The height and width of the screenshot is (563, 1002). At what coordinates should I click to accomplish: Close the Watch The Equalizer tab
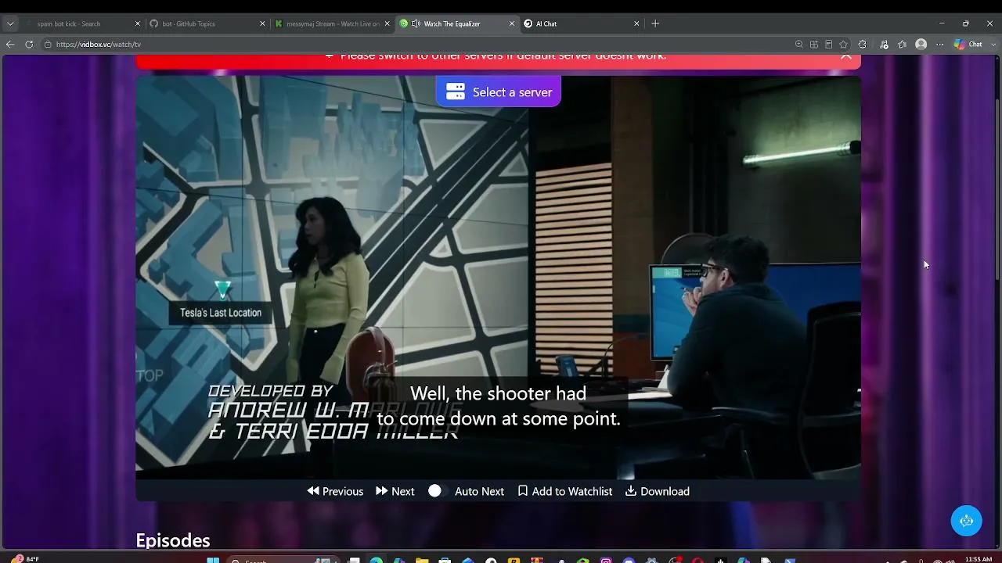[x=512, y=23]
